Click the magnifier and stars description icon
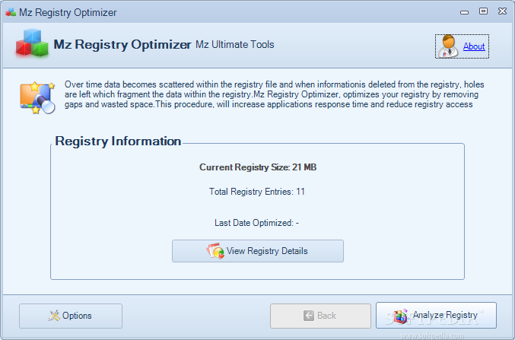The image size is (515, 340). 37,97
